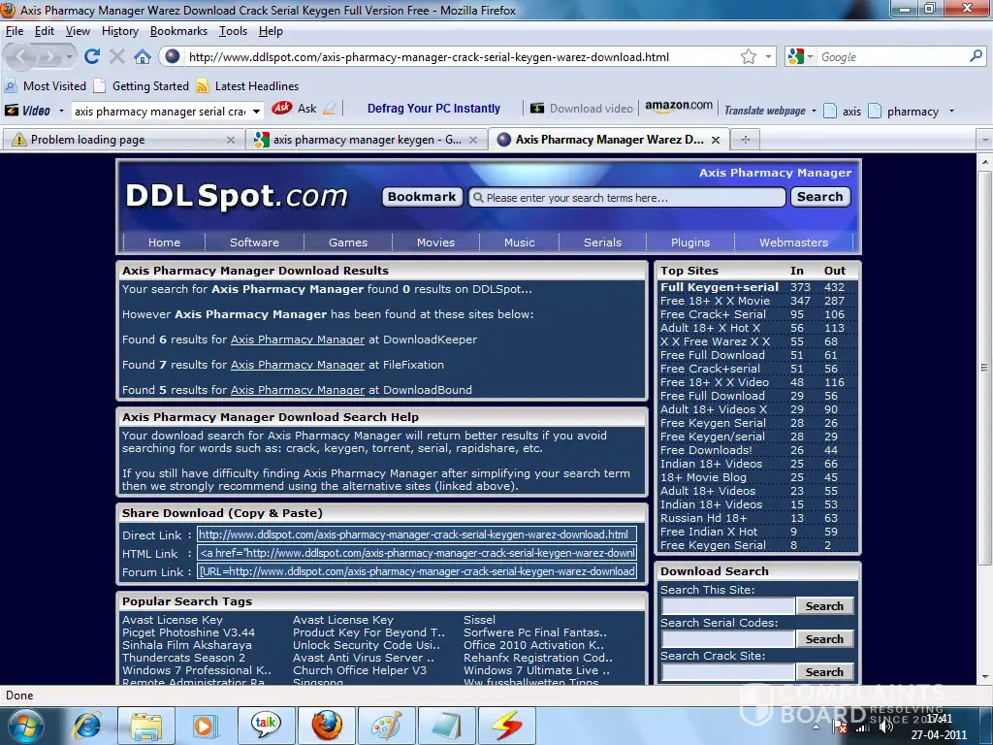Click the Search Serial Codes input field
The height and width of the screenshot is (745, 993).
click(x=727, y=639)
